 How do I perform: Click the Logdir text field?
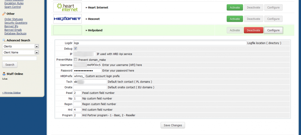click(160, 43)
